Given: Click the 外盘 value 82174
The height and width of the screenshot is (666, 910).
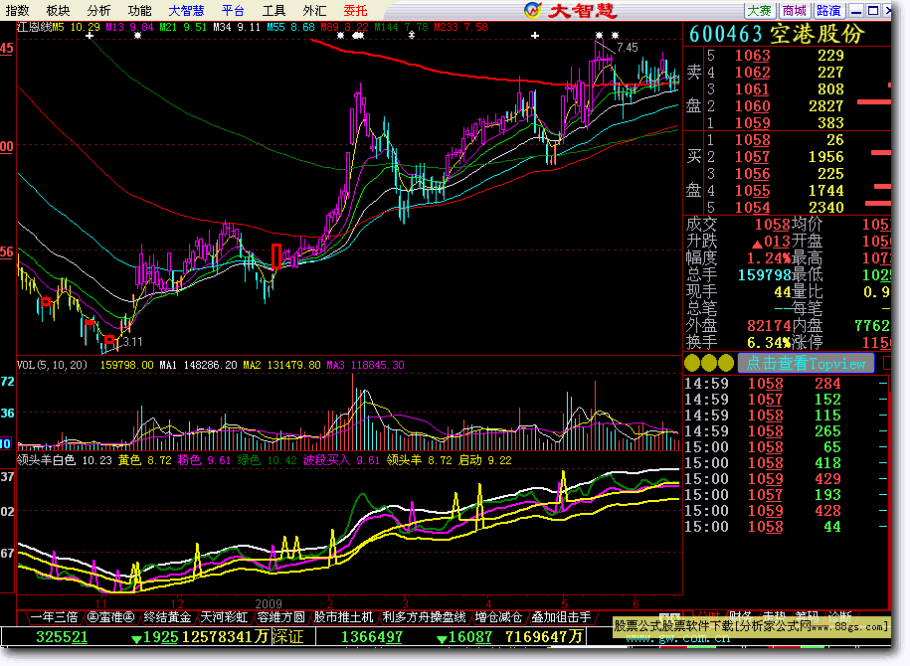Looking at the screenshot, I should (769, 325).
